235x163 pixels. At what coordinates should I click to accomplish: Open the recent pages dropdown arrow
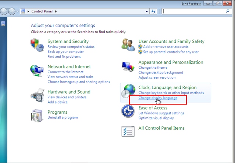(18, 11)
